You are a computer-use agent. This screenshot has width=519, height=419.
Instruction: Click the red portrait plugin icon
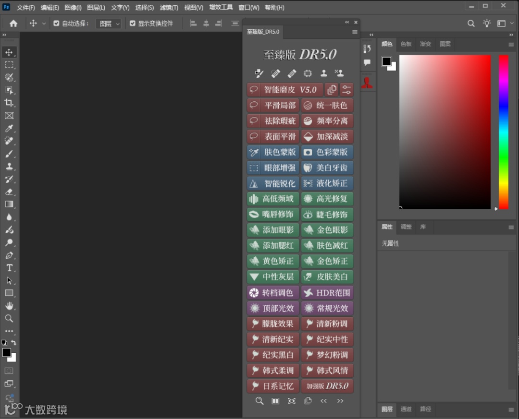367,83
